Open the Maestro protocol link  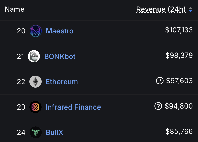[x=60, y=31]
